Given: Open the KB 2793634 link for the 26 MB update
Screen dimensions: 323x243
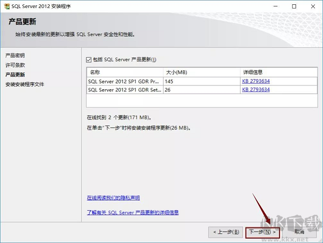Looking at the screenshot, I should click(x=256, y=89).
